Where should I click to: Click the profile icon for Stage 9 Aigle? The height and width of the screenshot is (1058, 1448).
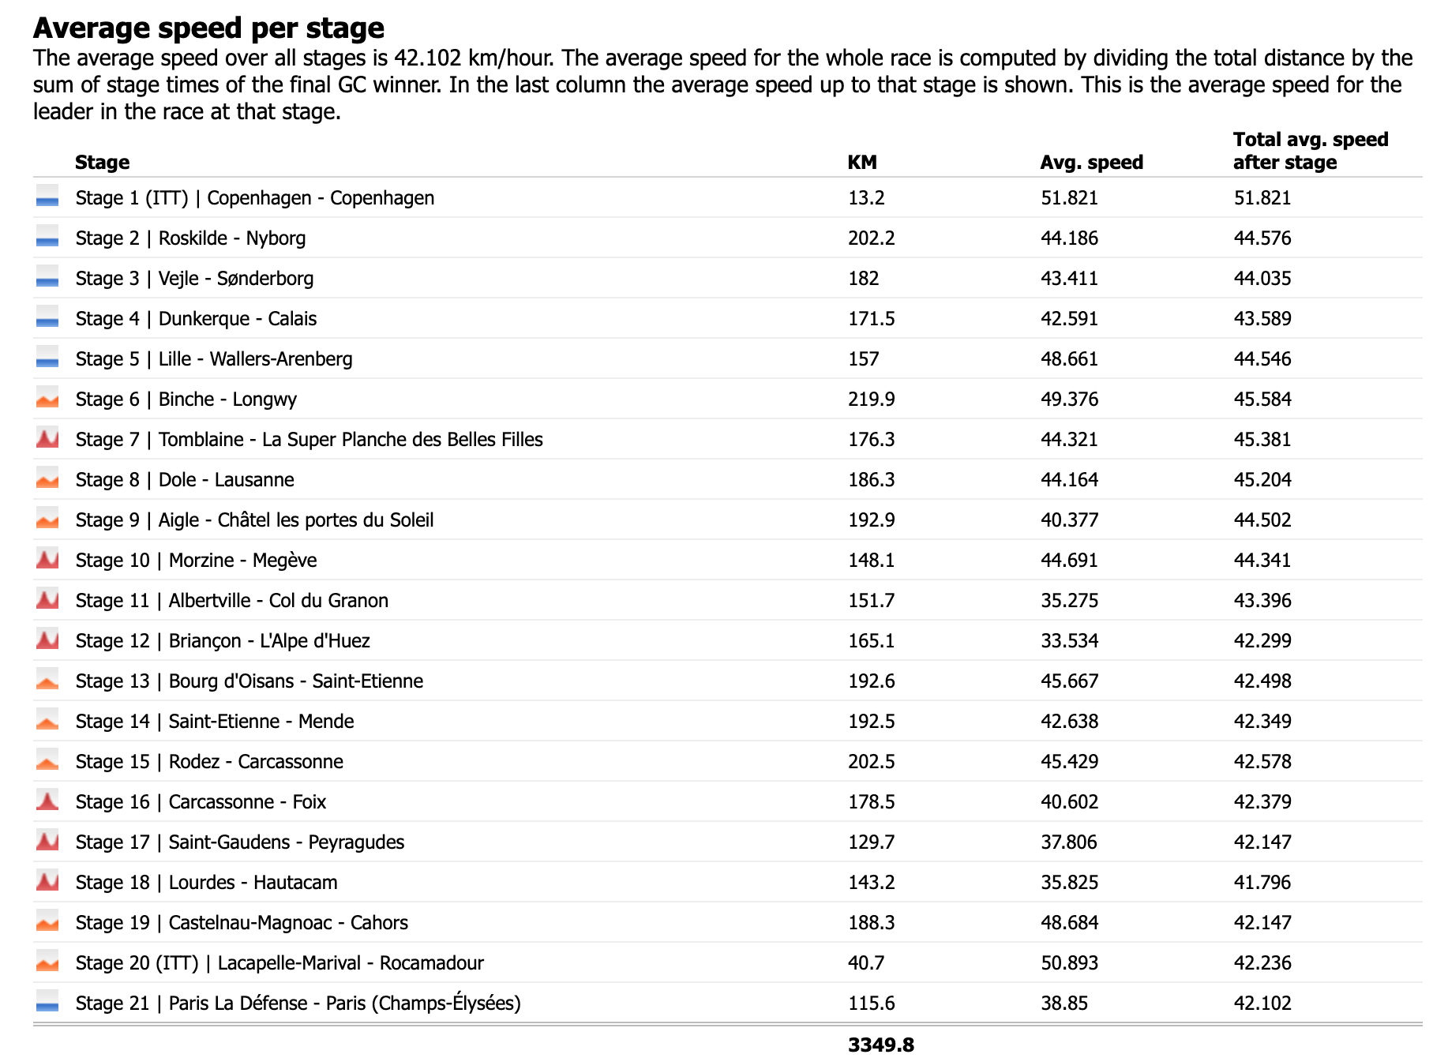(47, 520)
